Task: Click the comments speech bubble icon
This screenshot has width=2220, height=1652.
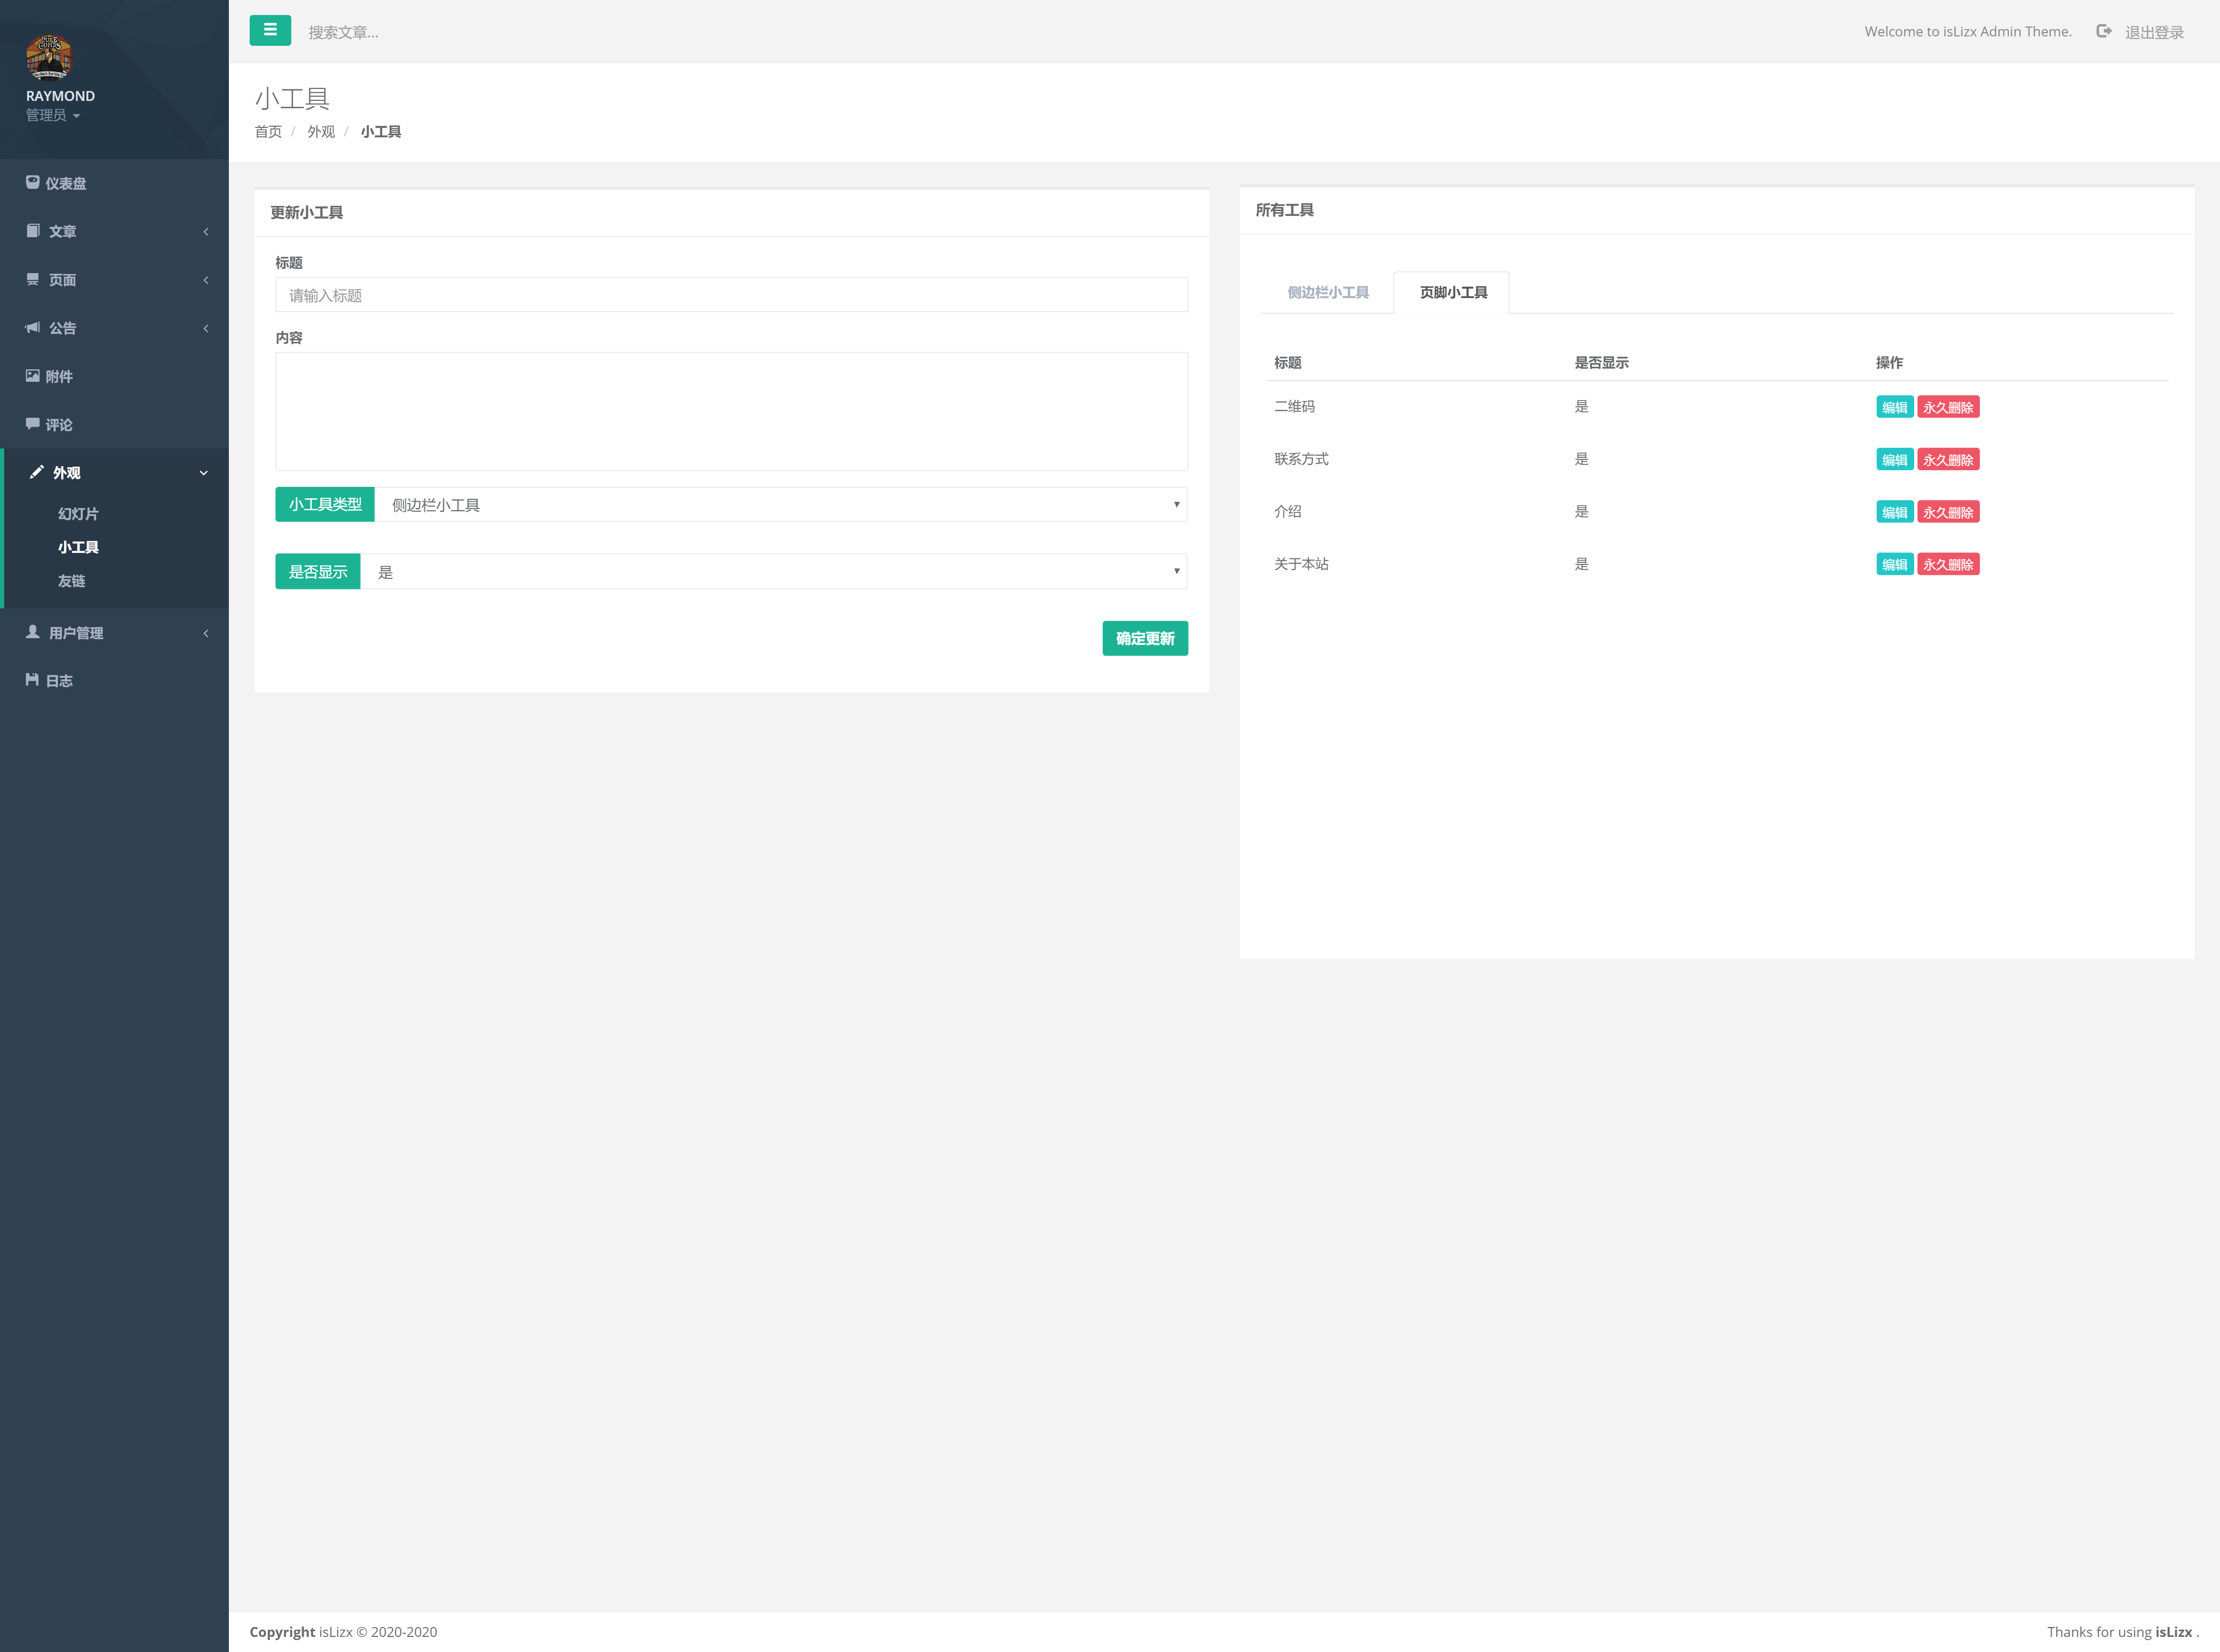Action: coord(33,424)
